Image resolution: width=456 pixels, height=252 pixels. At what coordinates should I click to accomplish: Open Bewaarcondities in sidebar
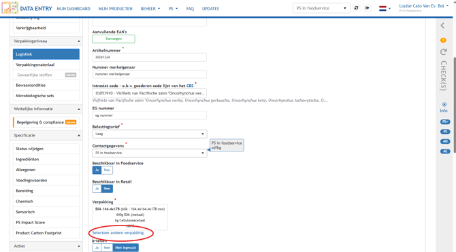click(46, 86)
